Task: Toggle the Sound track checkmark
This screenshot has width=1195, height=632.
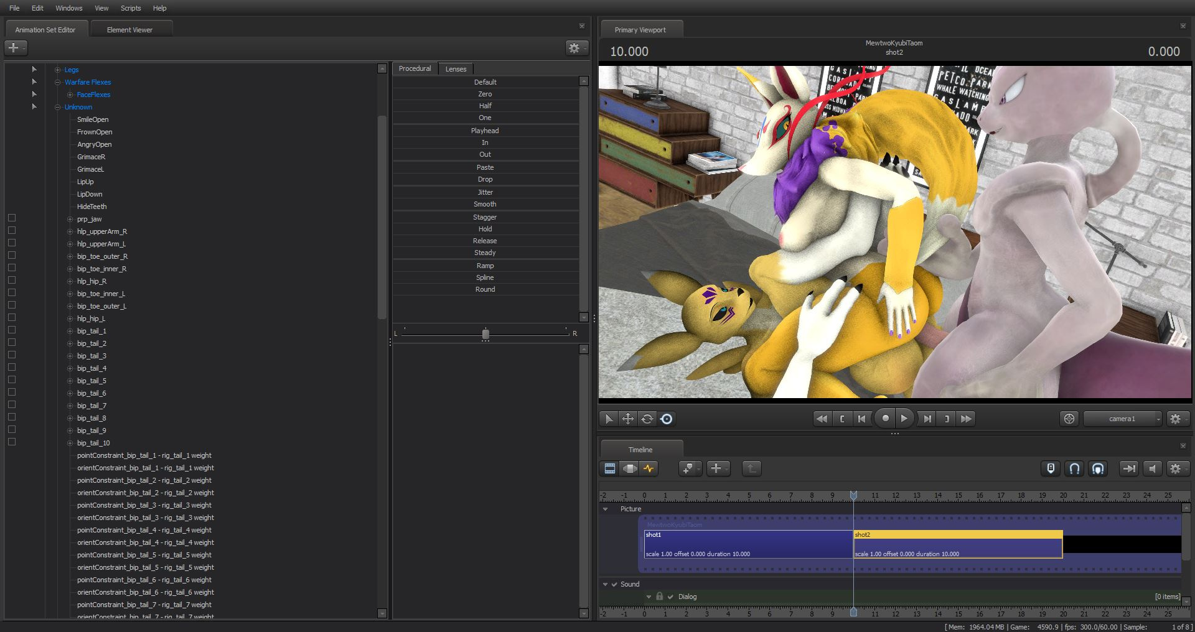Action: point(614,584)
